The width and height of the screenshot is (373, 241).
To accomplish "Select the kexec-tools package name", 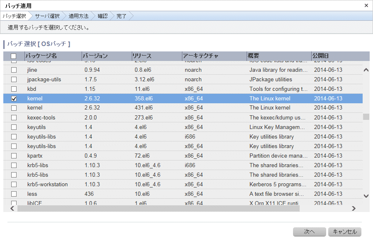I will 41,118.
